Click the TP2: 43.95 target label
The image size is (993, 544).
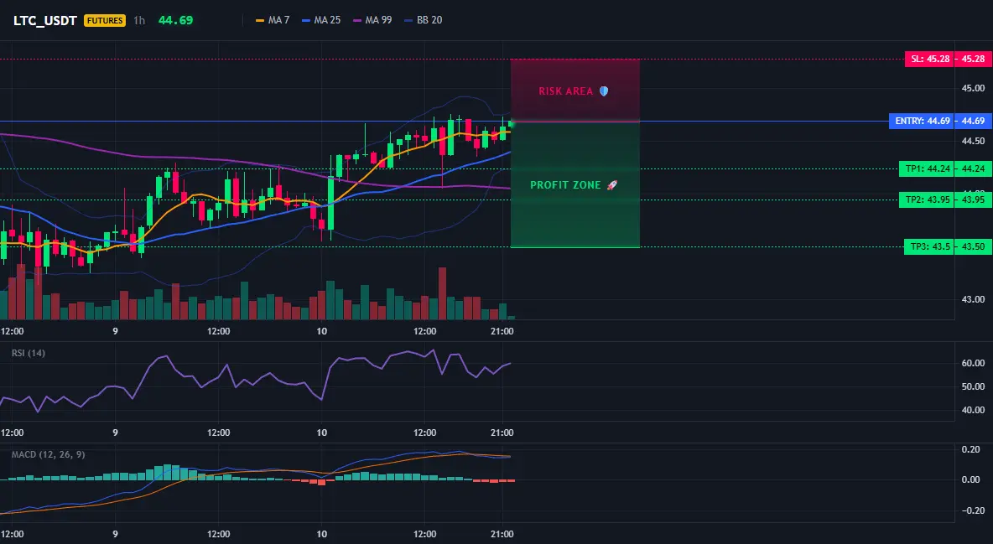[927, 199]
